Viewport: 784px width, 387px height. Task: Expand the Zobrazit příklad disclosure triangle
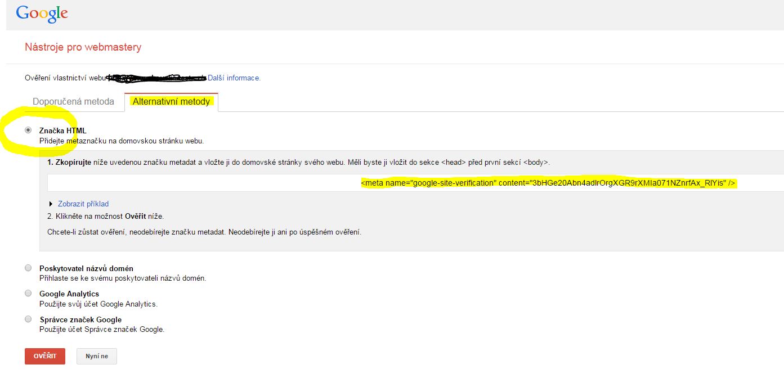(52, 204)
